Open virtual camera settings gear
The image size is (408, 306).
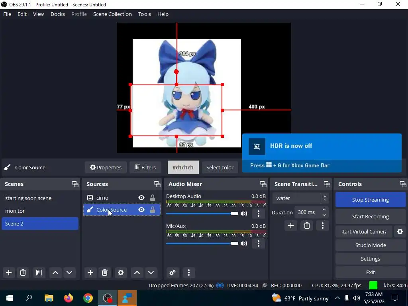400,231
